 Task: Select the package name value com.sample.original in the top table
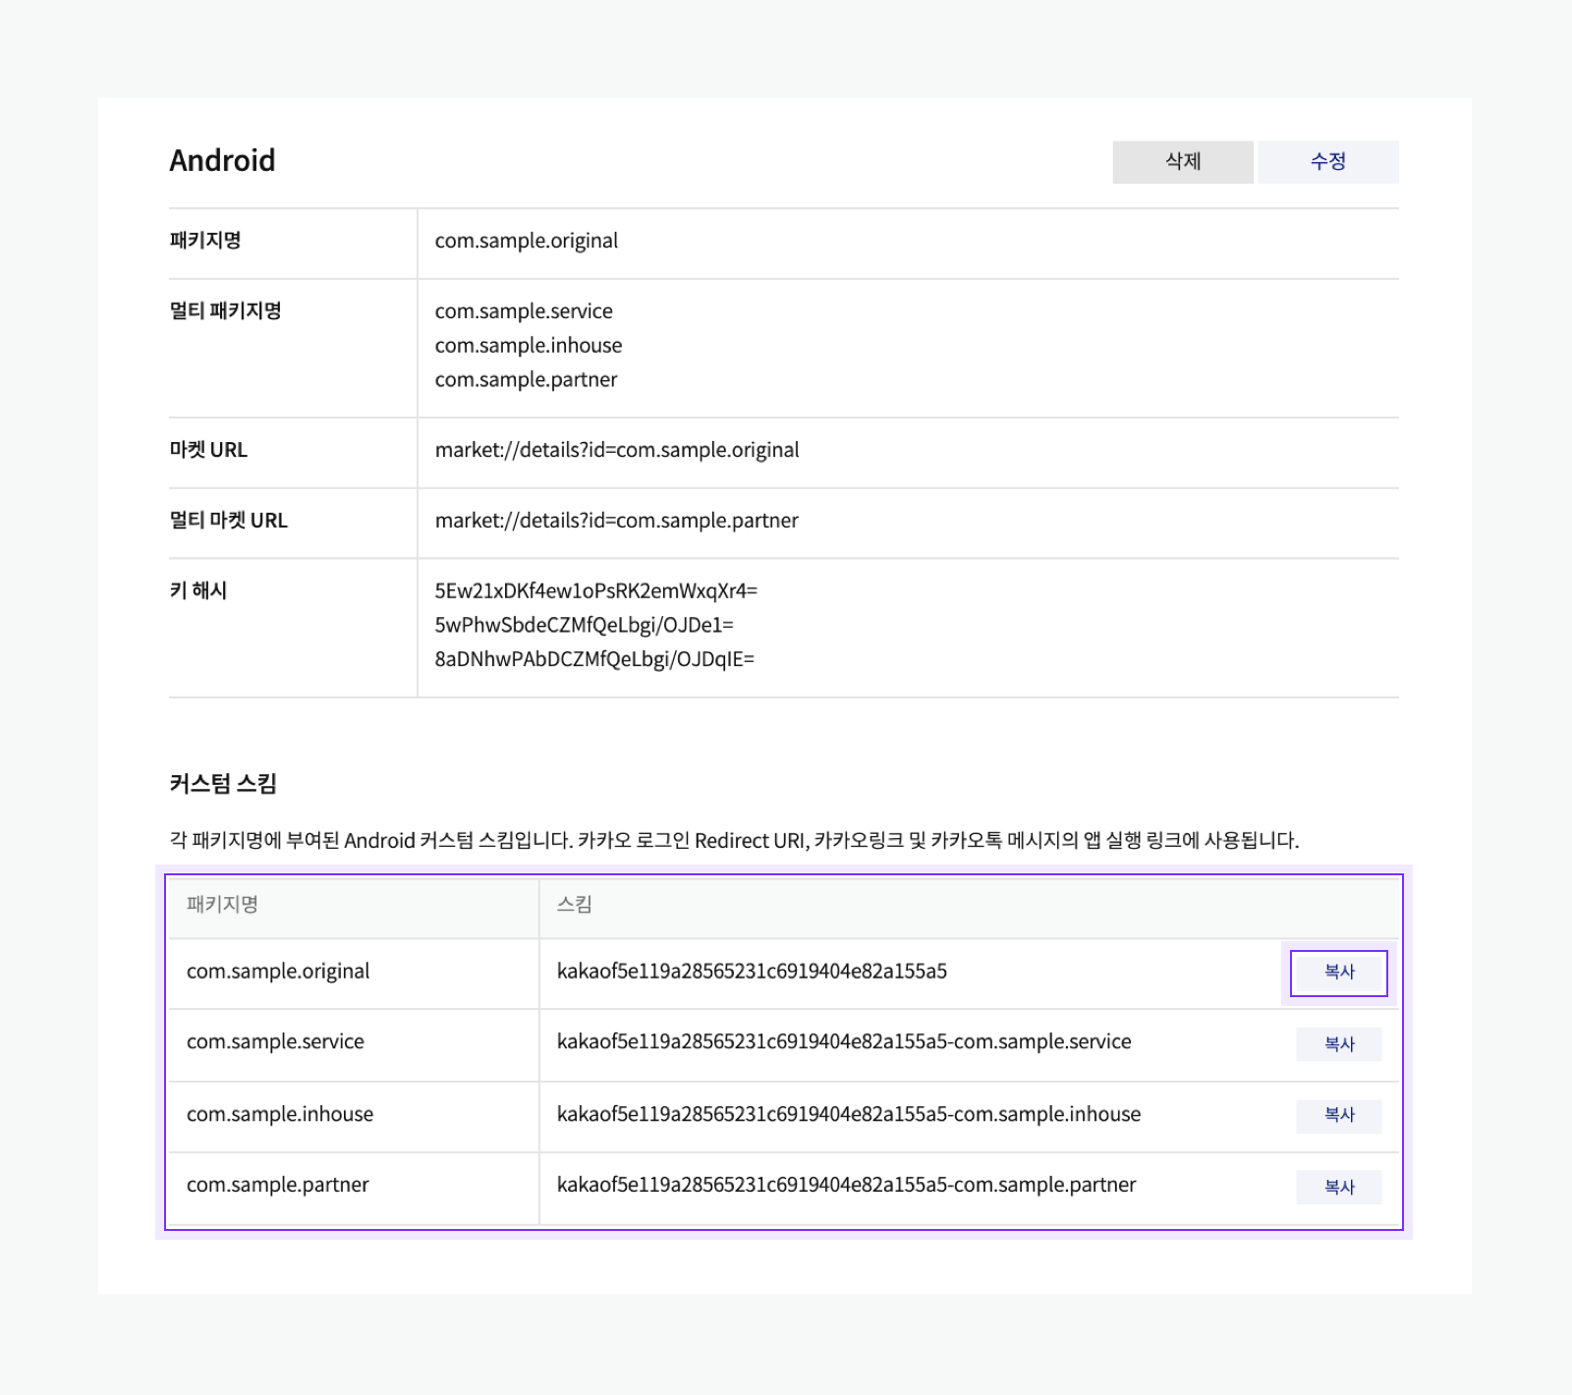tap(527, 242)
